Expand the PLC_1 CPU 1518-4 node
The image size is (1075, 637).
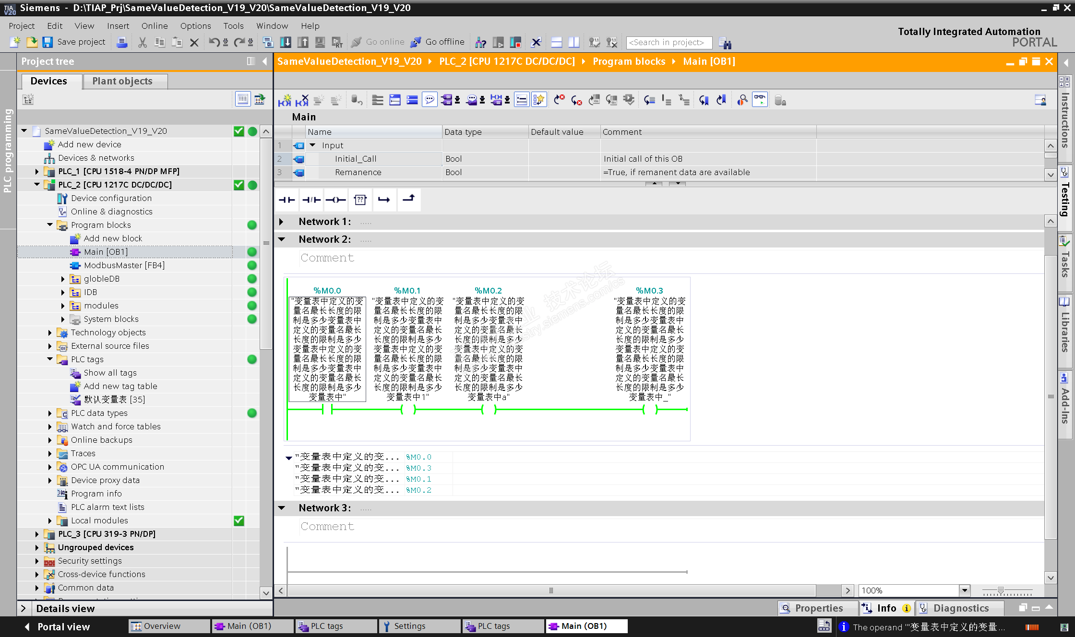click(37, 171)
